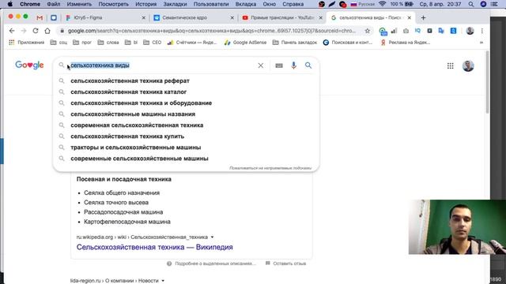Open the Реклама на Яндек... bookmark

coord(406,42)
